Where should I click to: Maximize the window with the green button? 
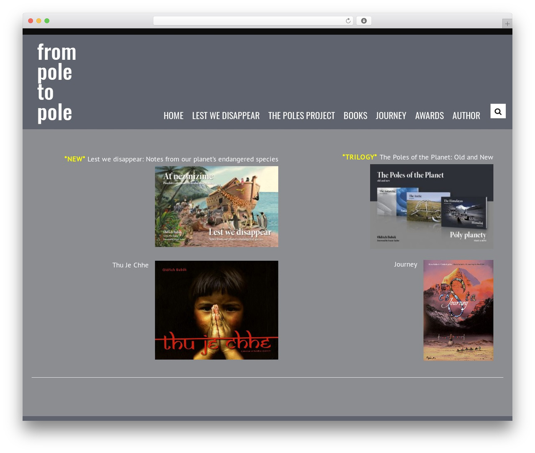pyautogui.click(x=47, y=21)
